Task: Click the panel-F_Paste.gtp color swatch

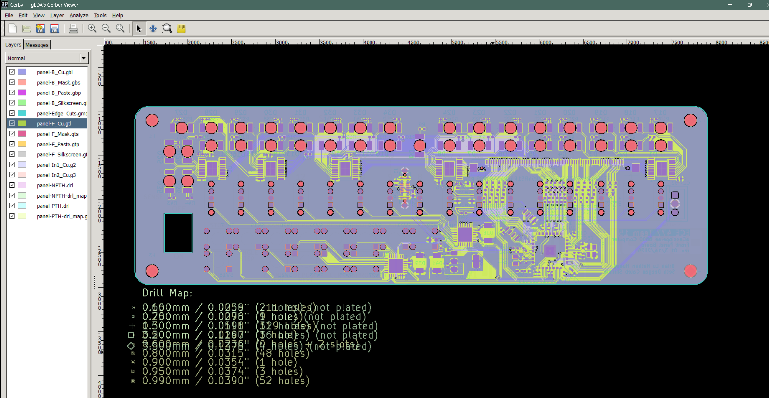Action: (22, 144)
